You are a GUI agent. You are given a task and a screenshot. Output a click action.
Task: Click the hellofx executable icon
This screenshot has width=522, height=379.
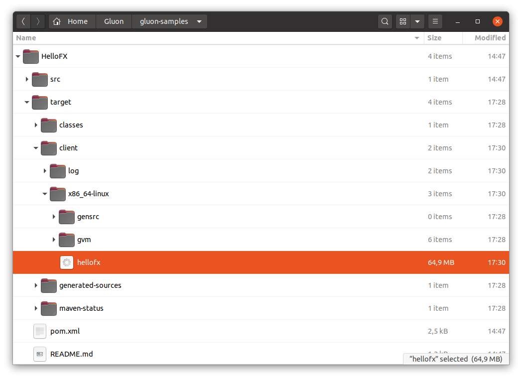67,262
